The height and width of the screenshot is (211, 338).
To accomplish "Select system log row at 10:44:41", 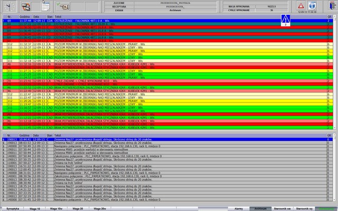I will click(168, 139).
